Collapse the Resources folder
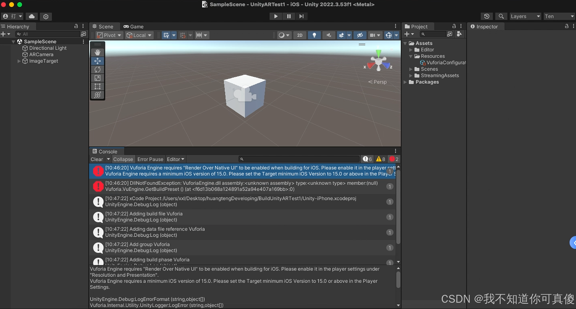The image size is (576, 309). click(x=411, y=56)
